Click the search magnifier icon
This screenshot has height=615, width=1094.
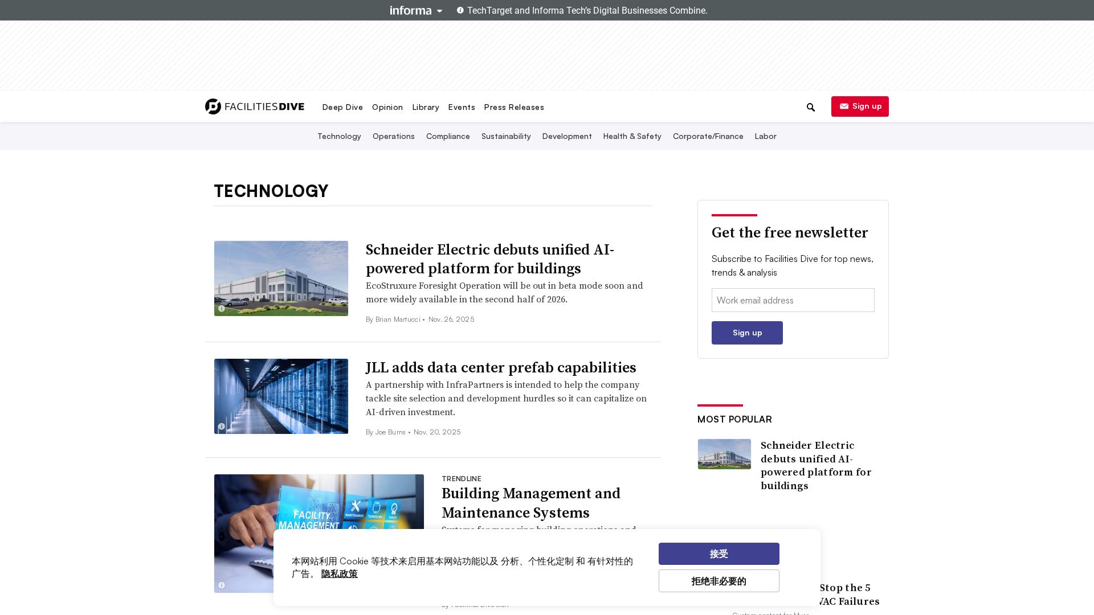(811, 108)
